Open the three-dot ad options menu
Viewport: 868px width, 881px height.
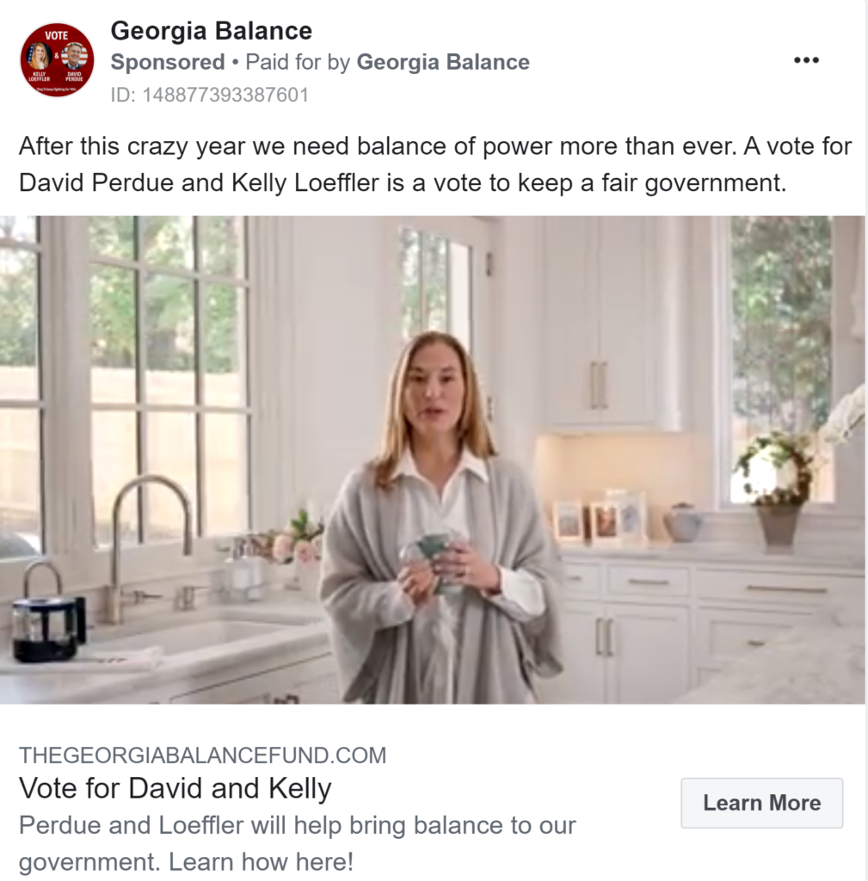[806, 60]
